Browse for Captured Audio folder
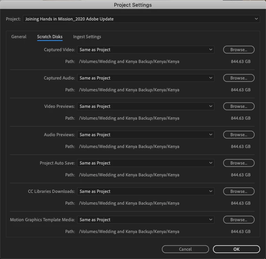Screen dimensions: 266x259 point(238,78)
